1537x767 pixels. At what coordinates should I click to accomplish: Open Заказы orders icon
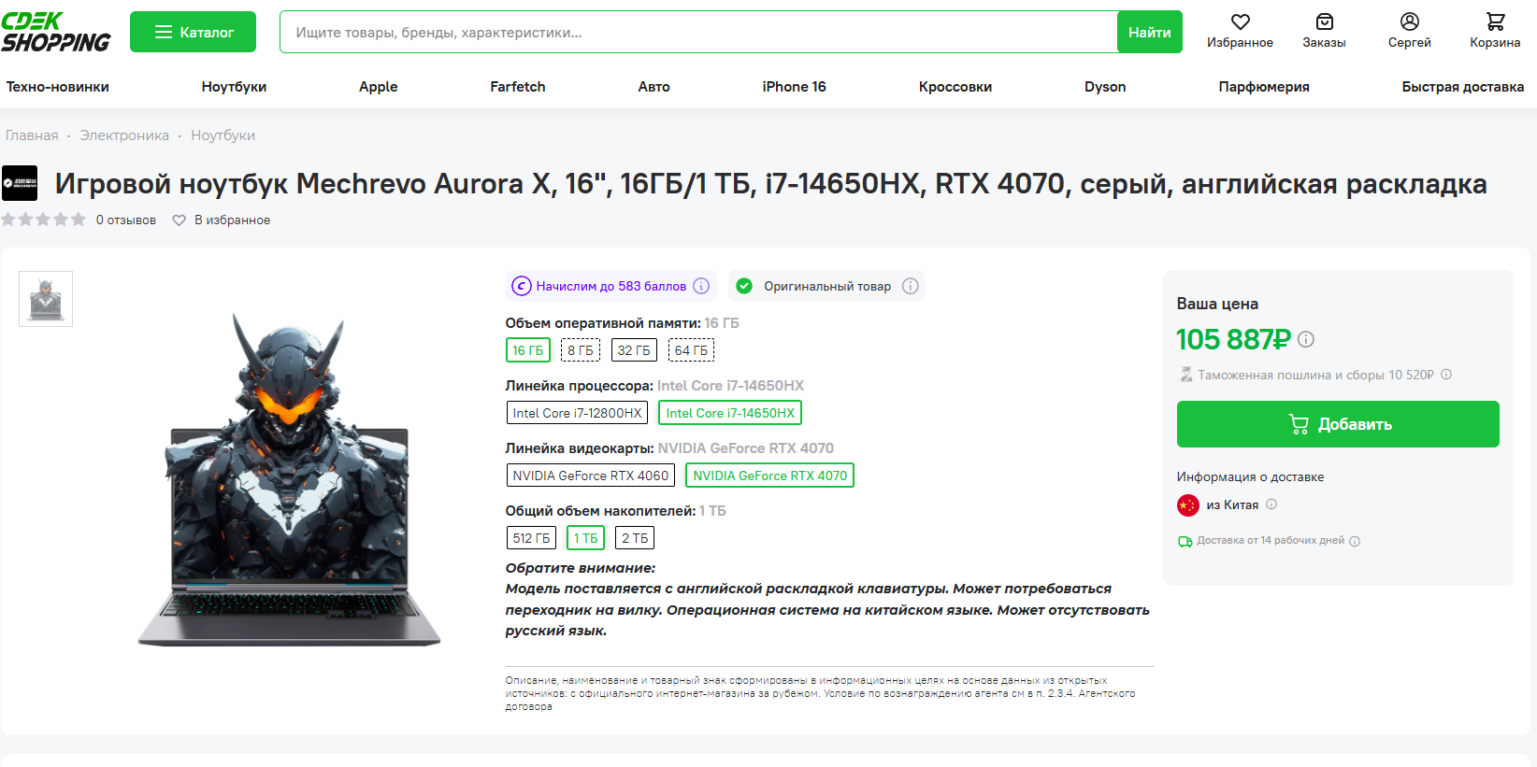coord(1324,32)
